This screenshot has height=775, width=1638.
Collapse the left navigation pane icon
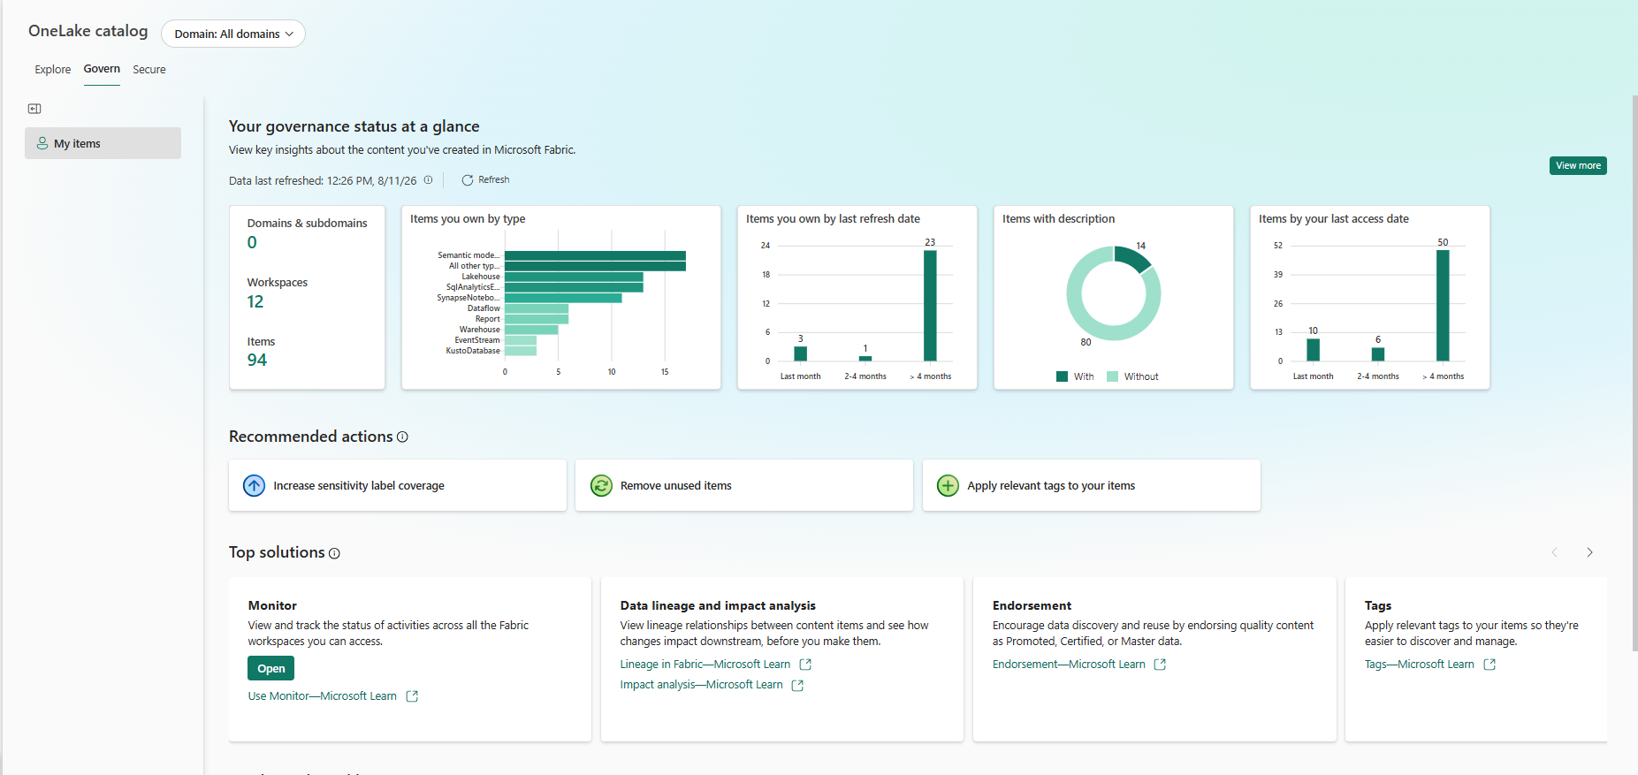34,109
